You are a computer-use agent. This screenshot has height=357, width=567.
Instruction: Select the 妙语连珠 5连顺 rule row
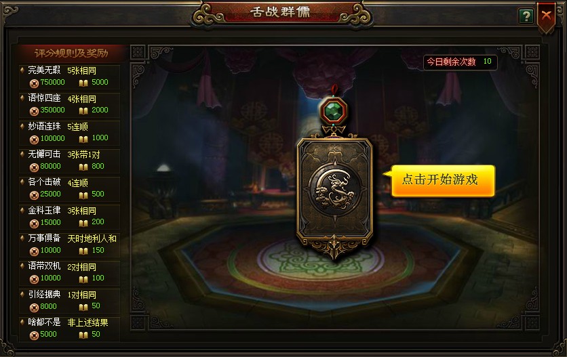click(x=69, y=133)
